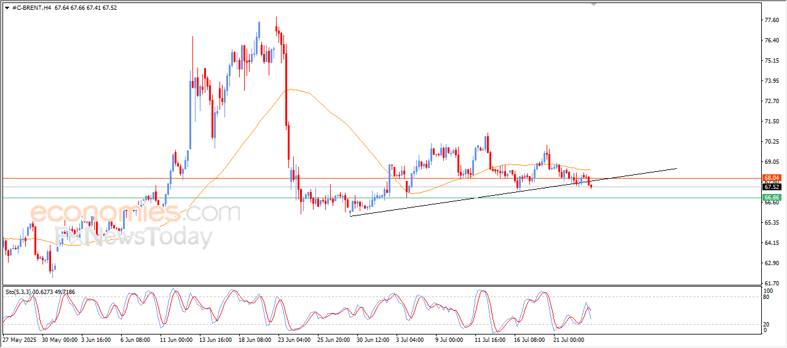Select the orange moving average curve peak
This screenshot has height=348, width=787.
tap(291, 90)
